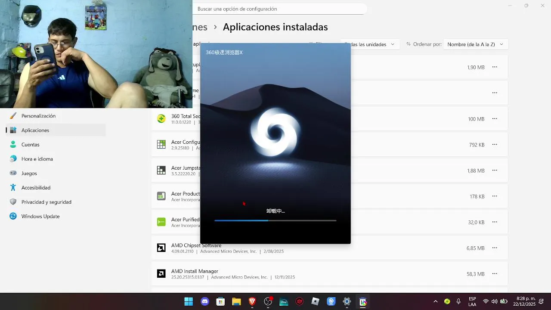Go to Personalización in the sidebar
Image resolution: width=551 pixels, height=310 pixels.
56,116
